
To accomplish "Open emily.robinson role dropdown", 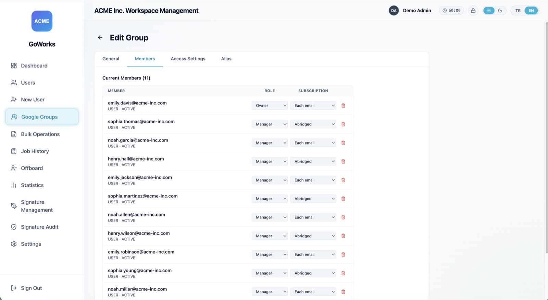I will click(x=270, y=254).
